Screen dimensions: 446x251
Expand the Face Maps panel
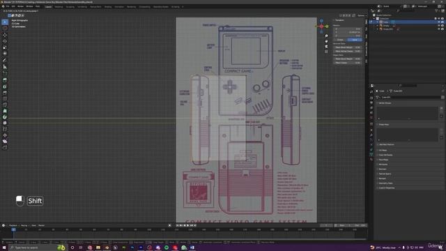(383, 160)
